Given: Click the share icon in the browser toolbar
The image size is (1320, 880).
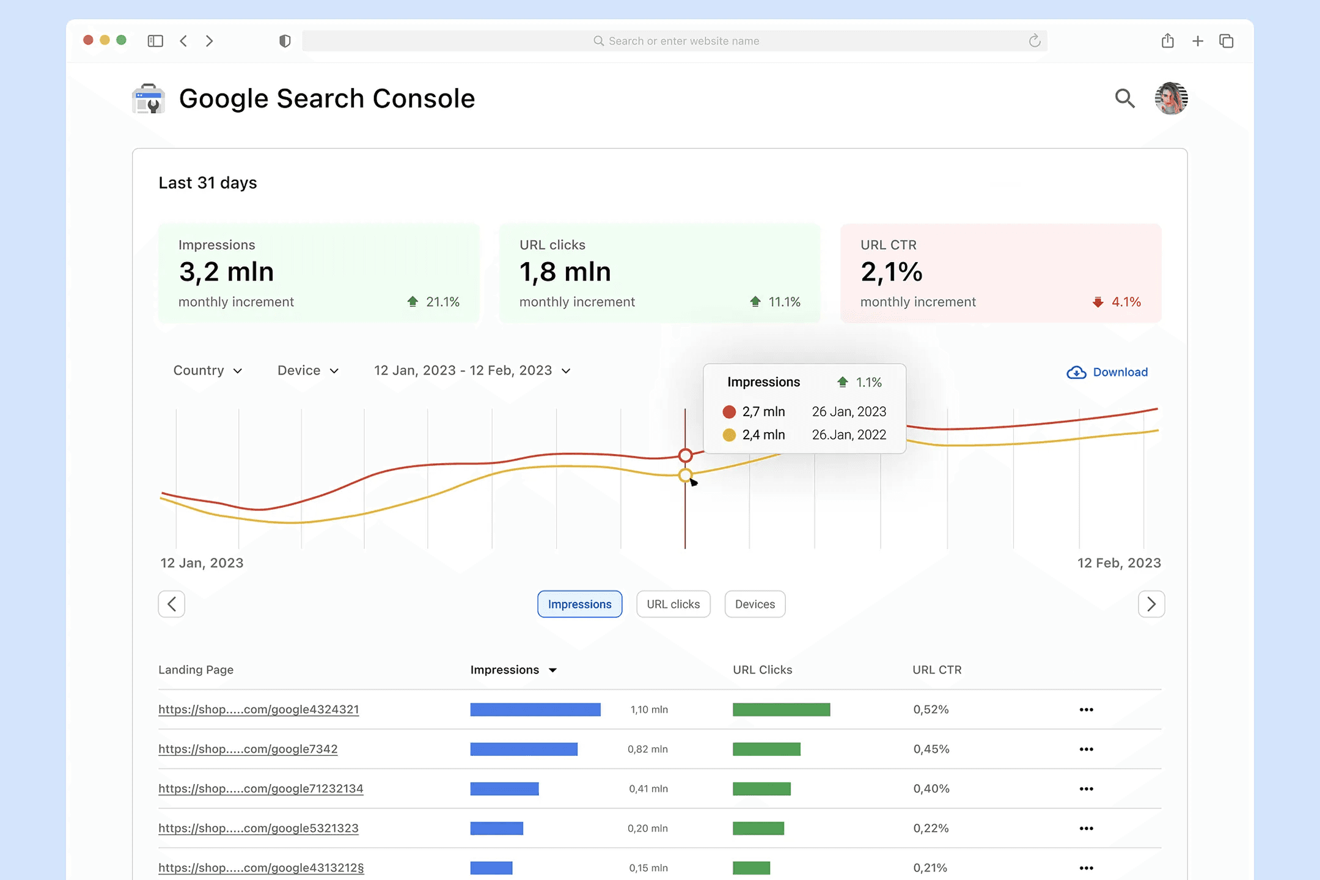Looking at the screenshot, I should pos(1168,40).
